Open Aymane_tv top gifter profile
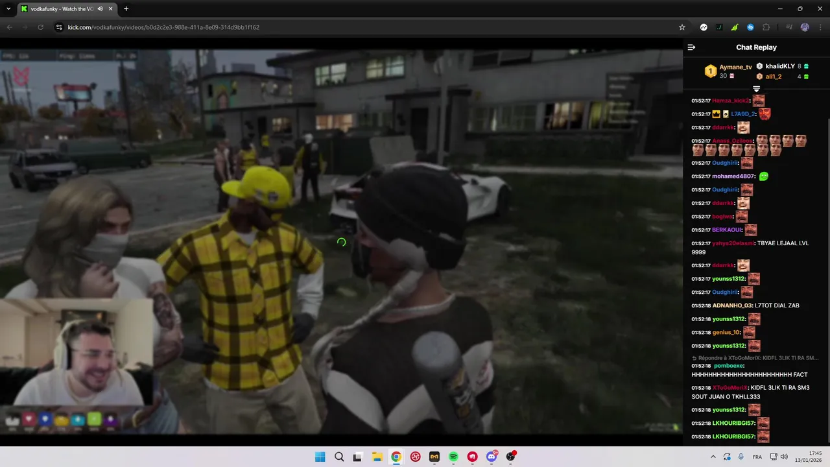 (735, 67)
